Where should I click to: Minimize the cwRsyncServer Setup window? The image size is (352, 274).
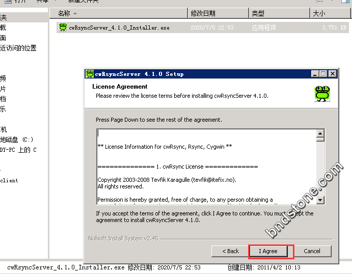tap(315, 74)
